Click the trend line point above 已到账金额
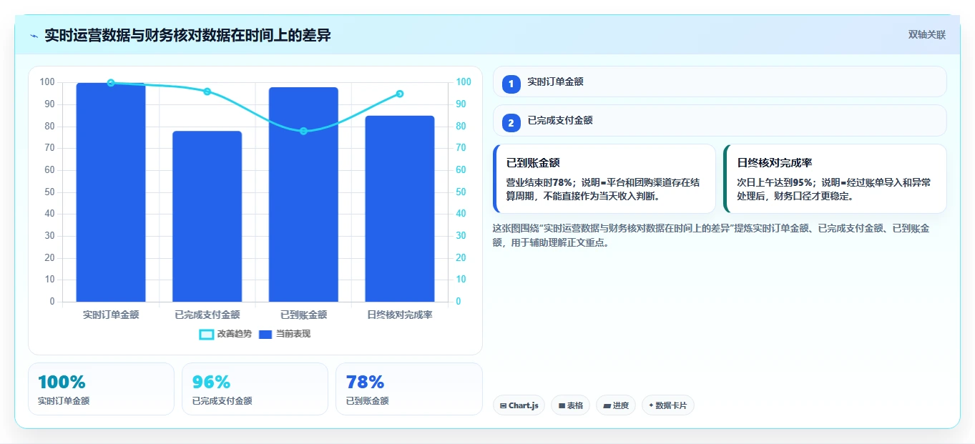The width and height of the screenshot is (975, 444). click(x=303, y=131)
